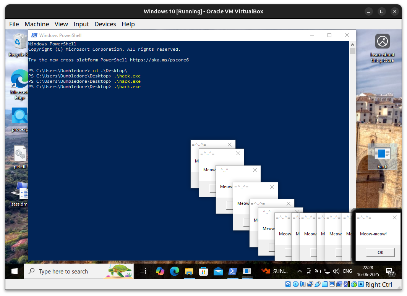Switch to PowerShell on the taskbar
Screen dimensions: 407x296
click(233, 271)
